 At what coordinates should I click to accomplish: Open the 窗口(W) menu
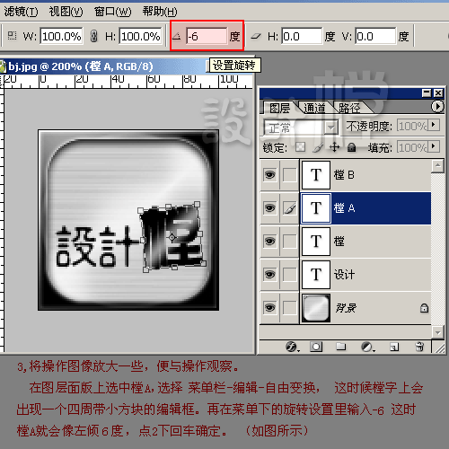point(112,12)
